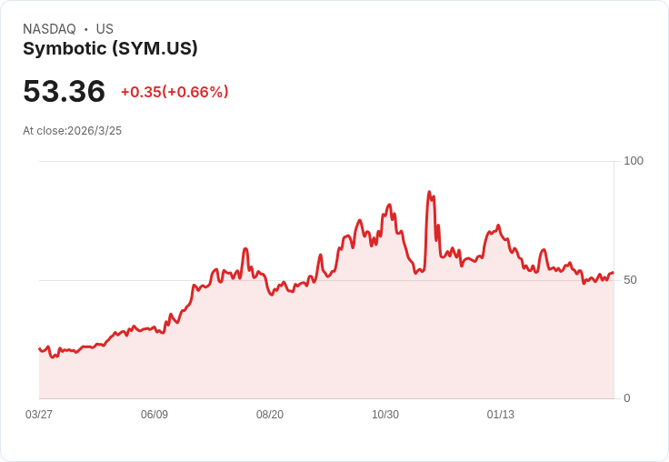Click the US market label

[105, 29]
